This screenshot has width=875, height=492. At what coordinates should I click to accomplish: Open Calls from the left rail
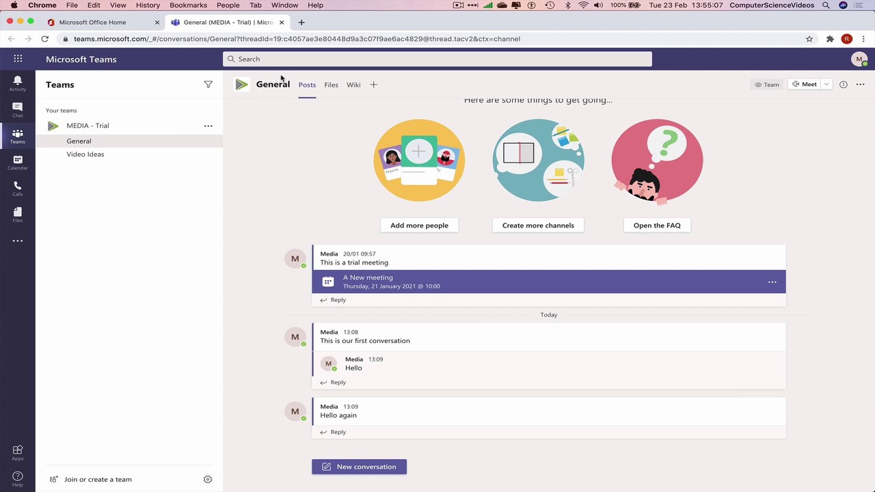click(18, 189)
